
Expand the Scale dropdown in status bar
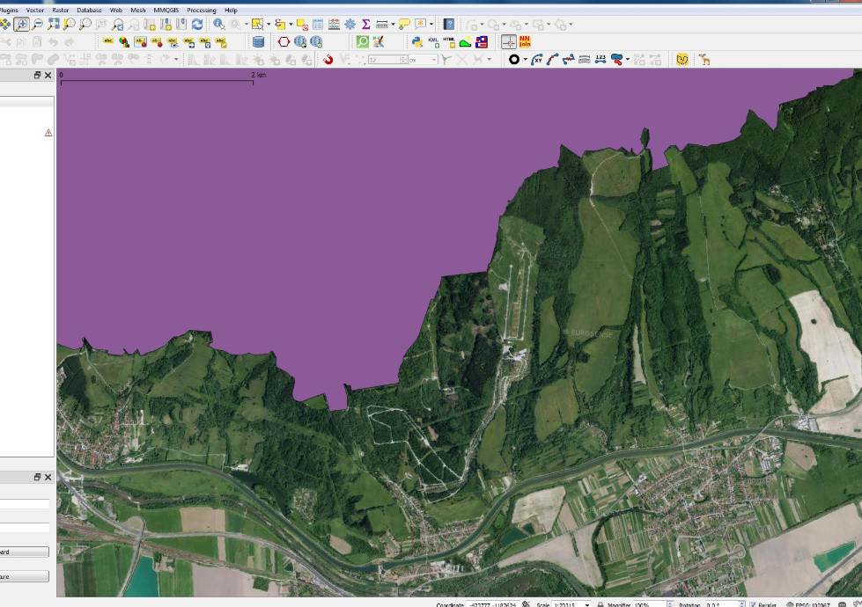coord(587,604)
